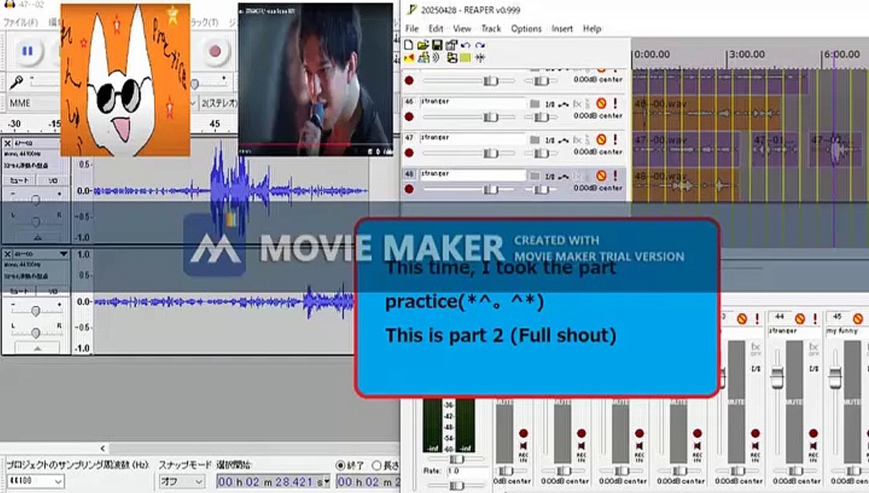Click Redo arrow icon in REAPER toolbar

480,45
